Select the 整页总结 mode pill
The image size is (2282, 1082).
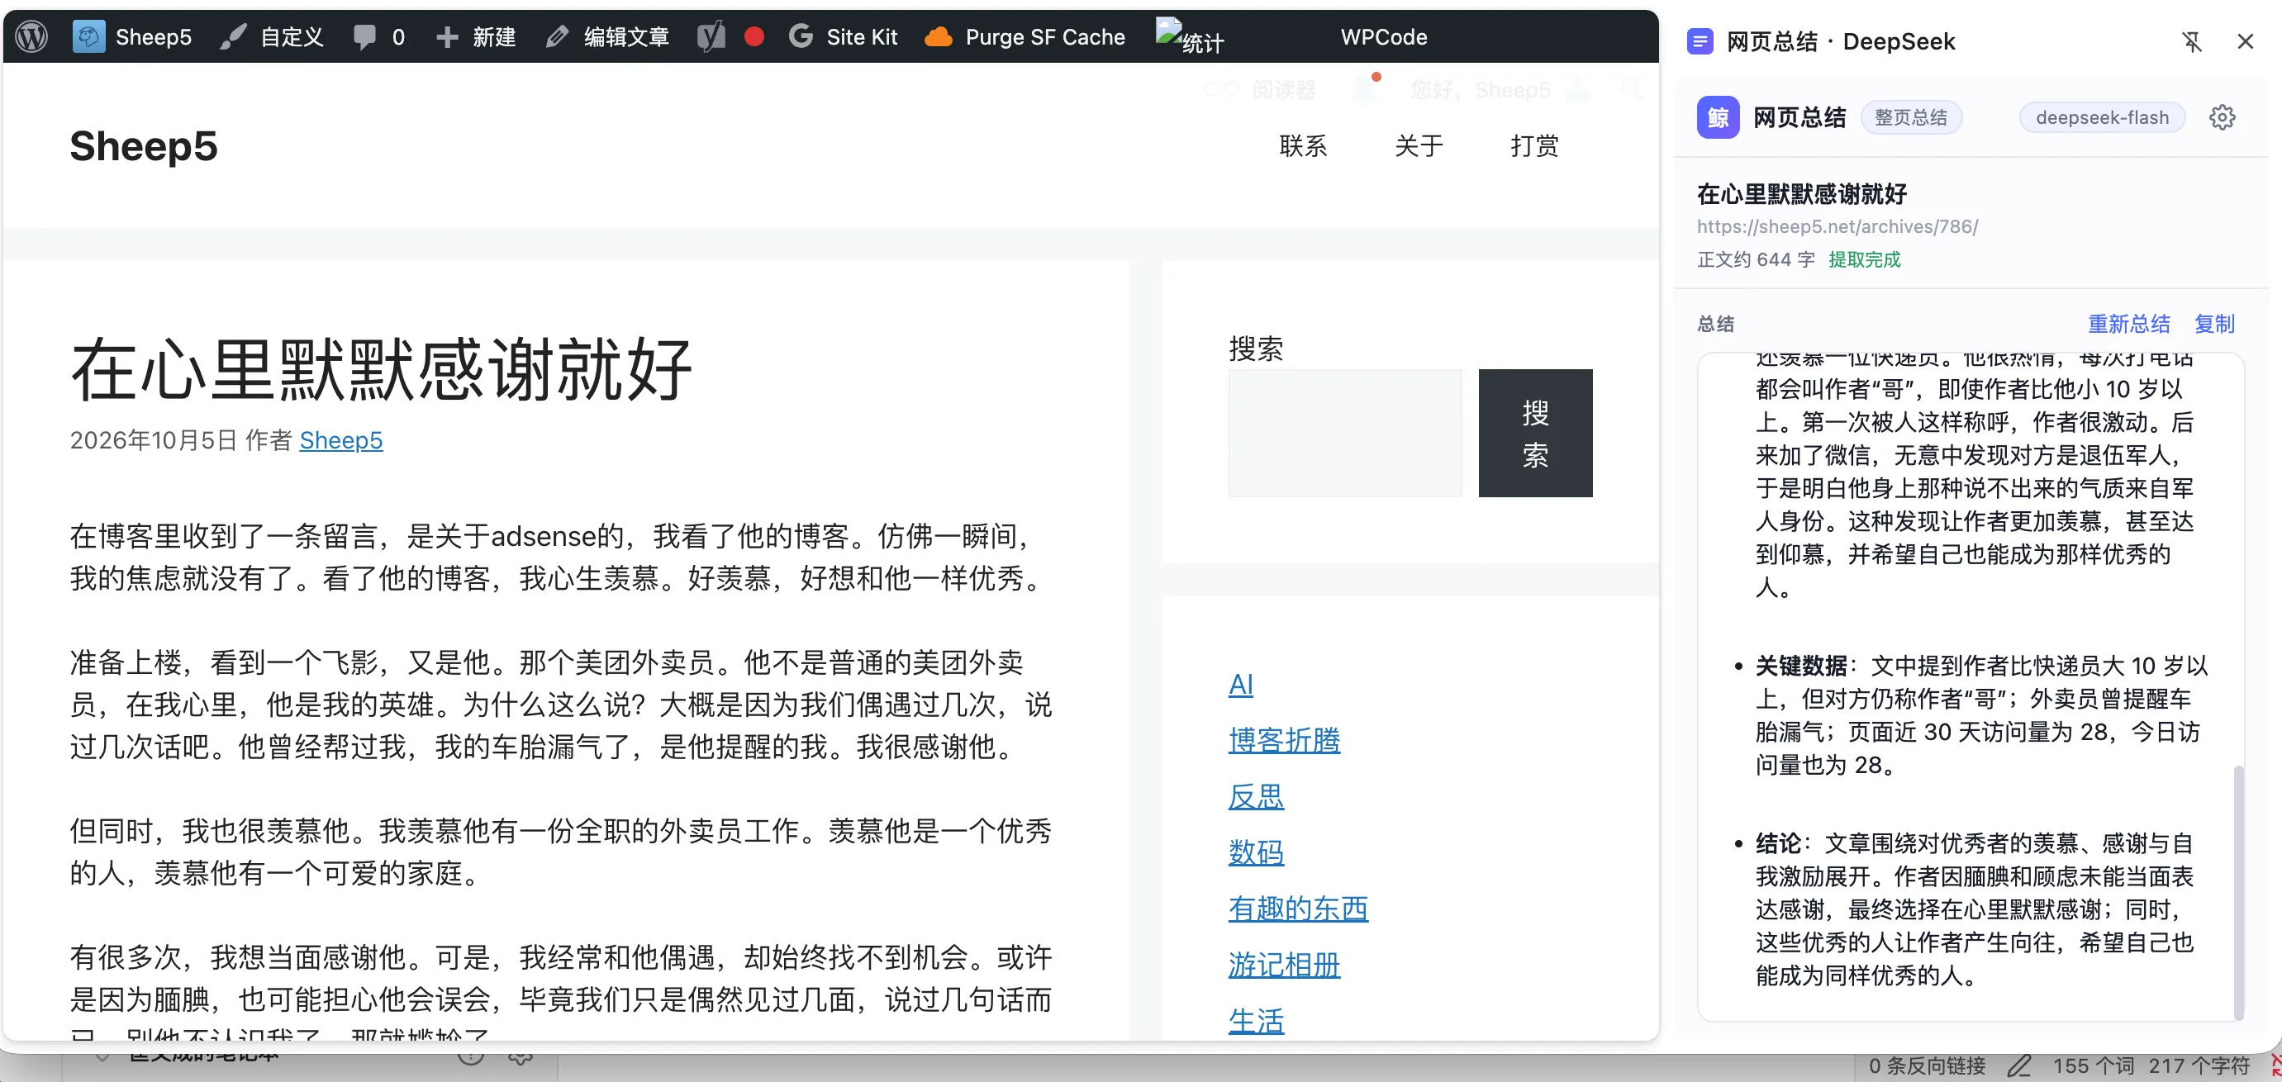[1911, 117]
